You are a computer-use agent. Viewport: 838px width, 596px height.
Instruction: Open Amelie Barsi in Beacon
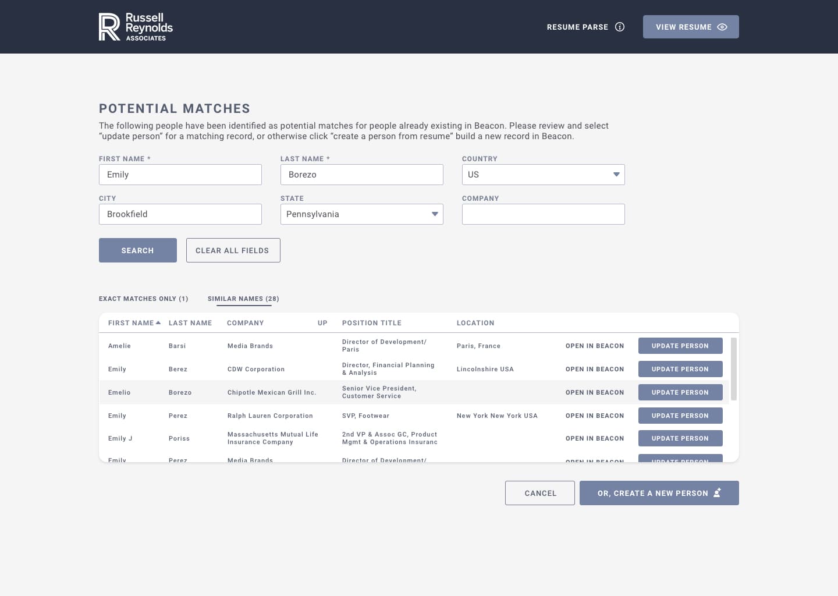[x=595, y=346]
